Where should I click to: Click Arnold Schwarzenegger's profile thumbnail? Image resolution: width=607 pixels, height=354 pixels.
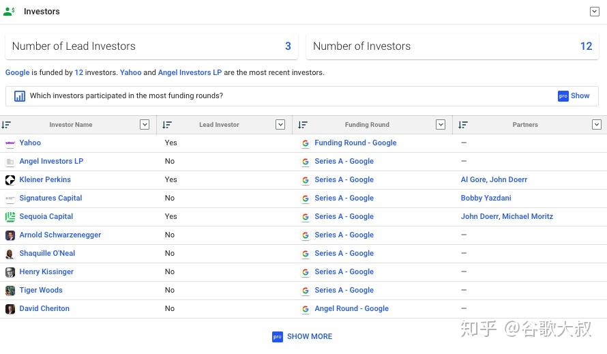tap(10, 235)
